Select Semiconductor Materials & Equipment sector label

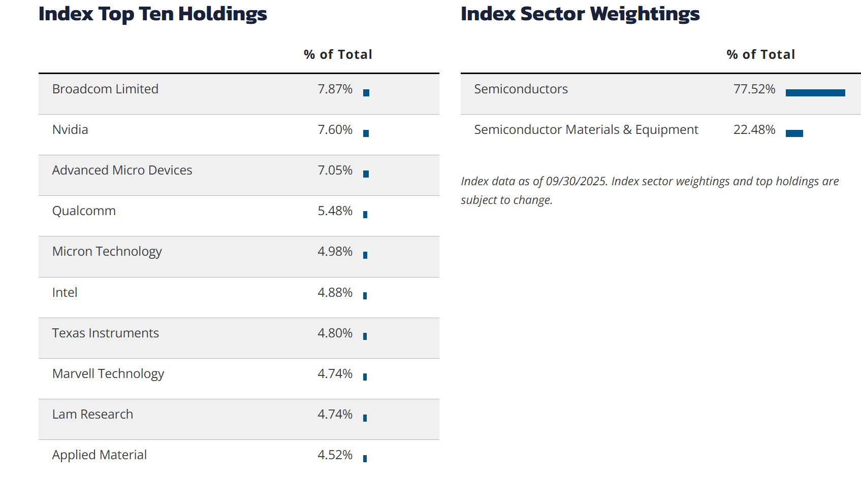(x=586, y=130)
